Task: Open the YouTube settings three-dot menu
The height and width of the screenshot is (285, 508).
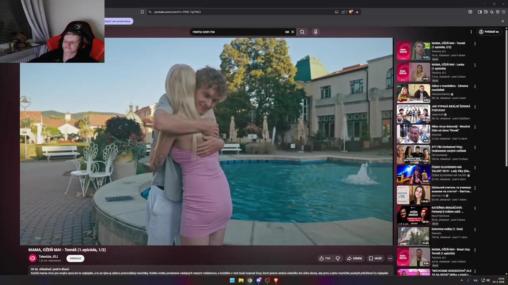Action: pos(471,32)
